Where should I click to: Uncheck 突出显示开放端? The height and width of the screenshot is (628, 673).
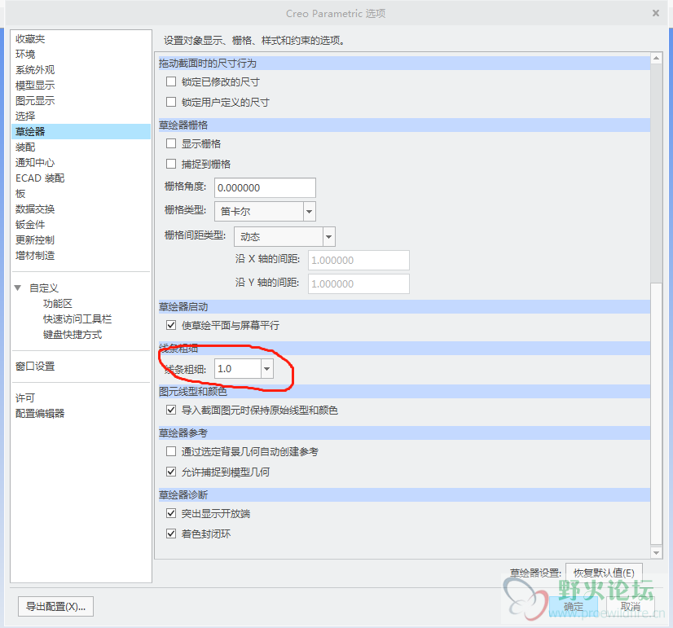(171, 513)
